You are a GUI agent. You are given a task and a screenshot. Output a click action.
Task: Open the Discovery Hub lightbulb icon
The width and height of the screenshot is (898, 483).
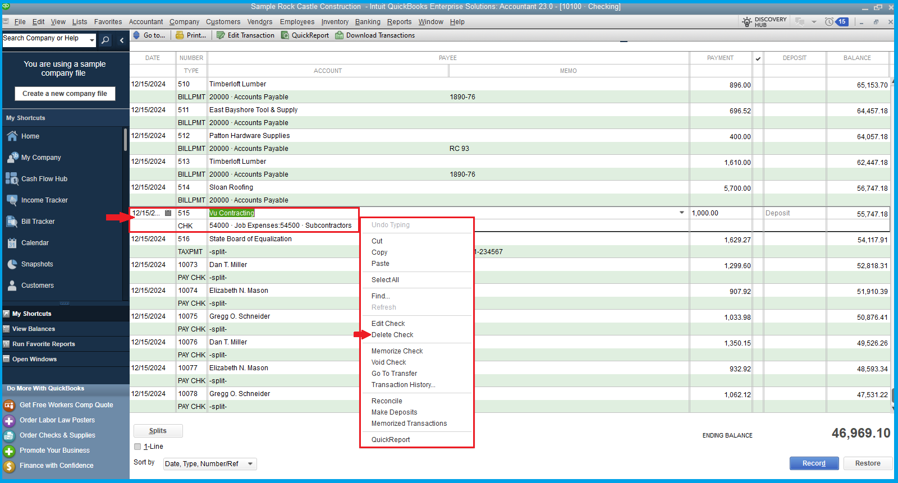tap(746, 22)
